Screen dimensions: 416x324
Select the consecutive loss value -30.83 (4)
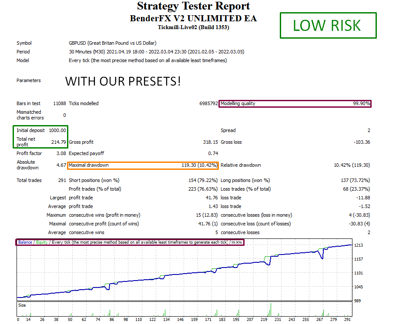pos(359,224)
